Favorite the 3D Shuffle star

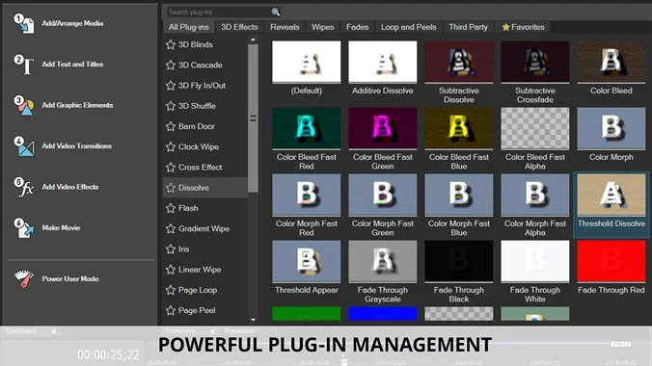click(171, 106)
